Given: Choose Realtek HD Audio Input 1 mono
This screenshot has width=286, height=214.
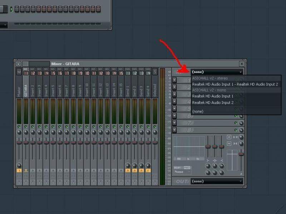Looking at the screenshot, I should 213,96.
